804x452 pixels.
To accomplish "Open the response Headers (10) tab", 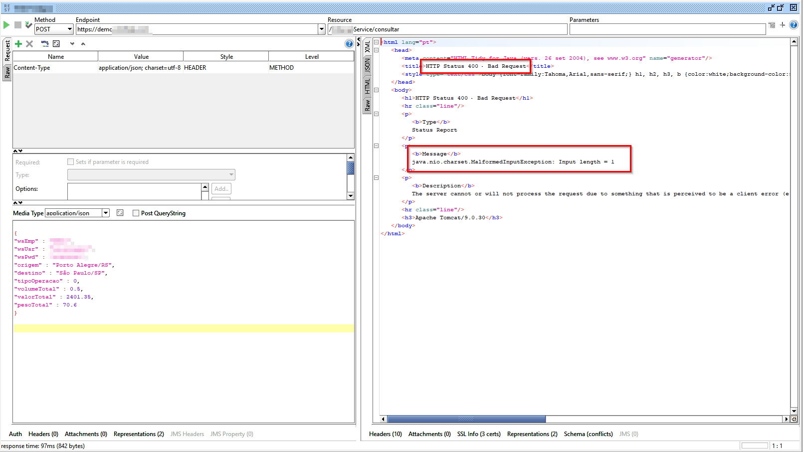I will [x=385, y=434].
